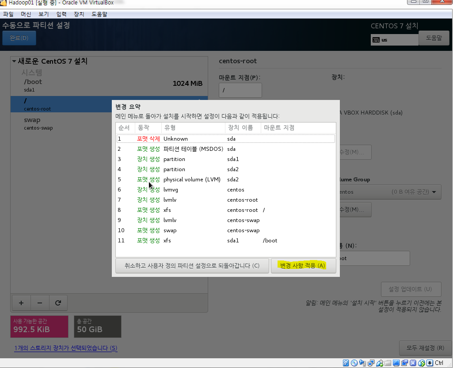Screen dimensions: 453x368
Task: Open the Volume Group centos dropdown
Action: pos(390,192)
